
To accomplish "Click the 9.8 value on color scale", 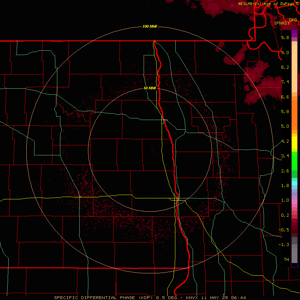I will point(285,37).
